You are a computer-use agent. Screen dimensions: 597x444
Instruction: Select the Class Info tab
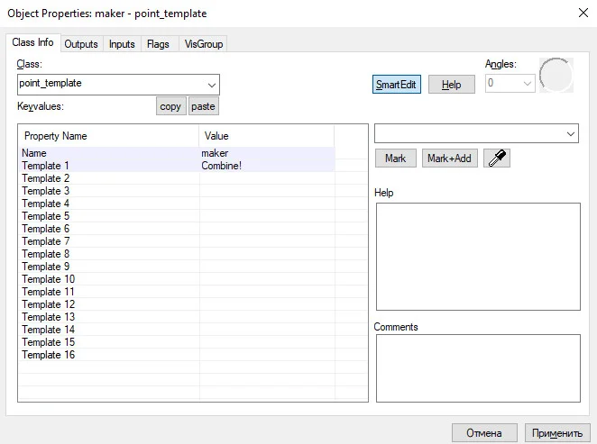pos(32,42)
